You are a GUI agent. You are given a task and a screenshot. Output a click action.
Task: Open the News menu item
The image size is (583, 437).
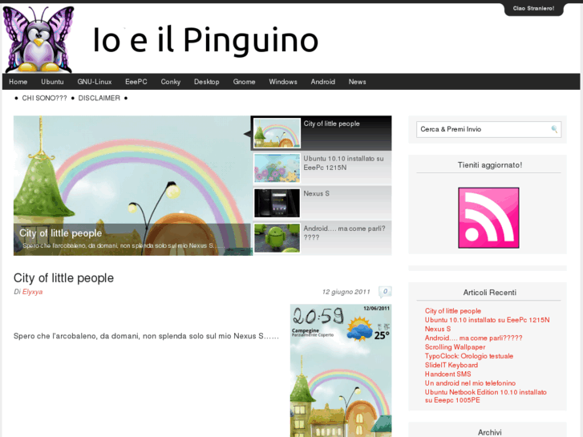[x=358, y=82]
